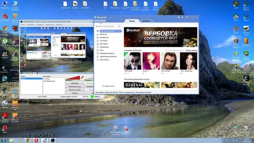Viewport: 254px width, 143px height.
Task: Click the Settings button in OBS
Action: pyautogui.click(x=75, y=83)
